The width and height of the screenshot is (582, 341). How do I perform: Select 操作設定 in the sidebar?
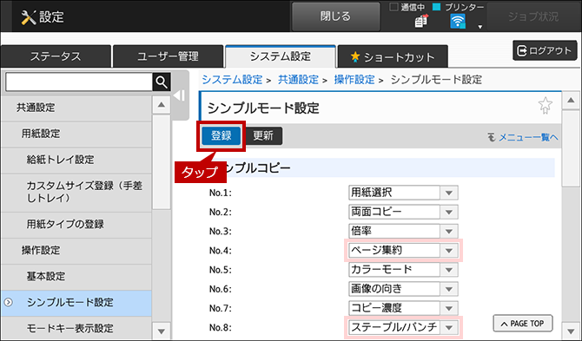(x=76, y=251)
